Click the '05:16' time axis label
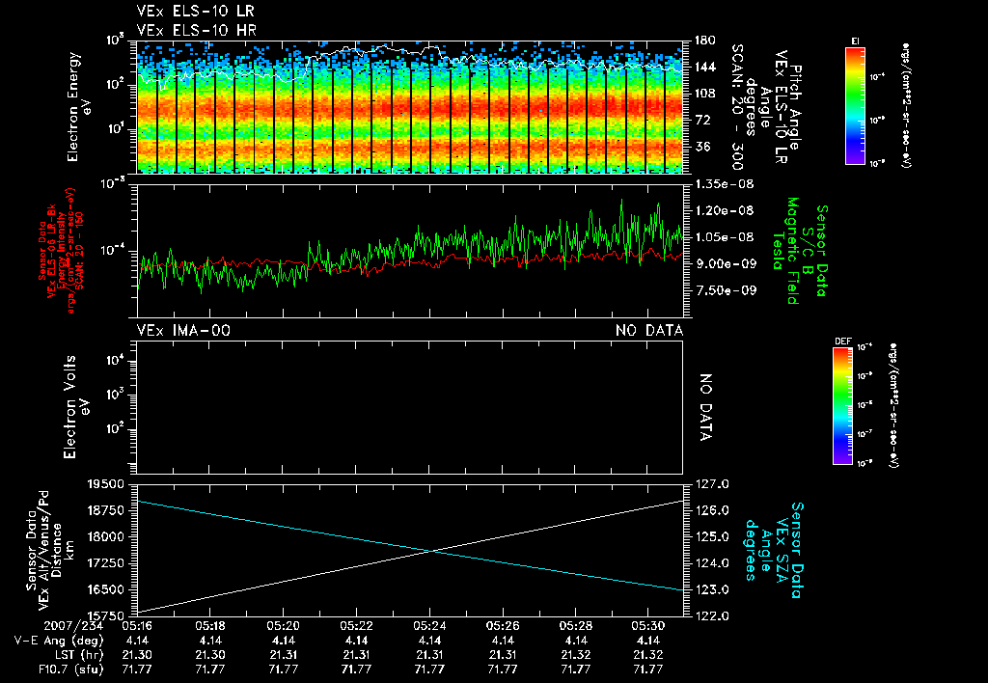 137,626
